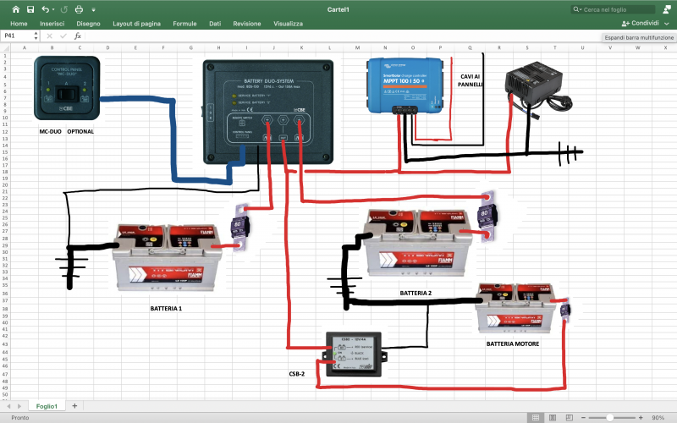Image resolution: width=677 pixels, height=423 pixels.
Task: Click the insert function fx icon
Action: pyautogui.click(x=78, y=36)
